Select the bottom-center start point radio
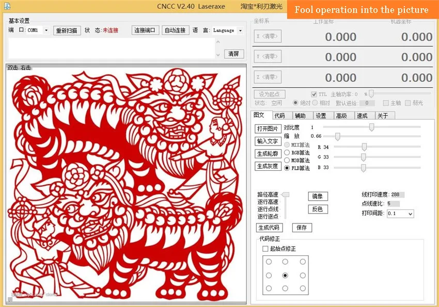Screen dimensions: 439x307 (x=285, y=288)
